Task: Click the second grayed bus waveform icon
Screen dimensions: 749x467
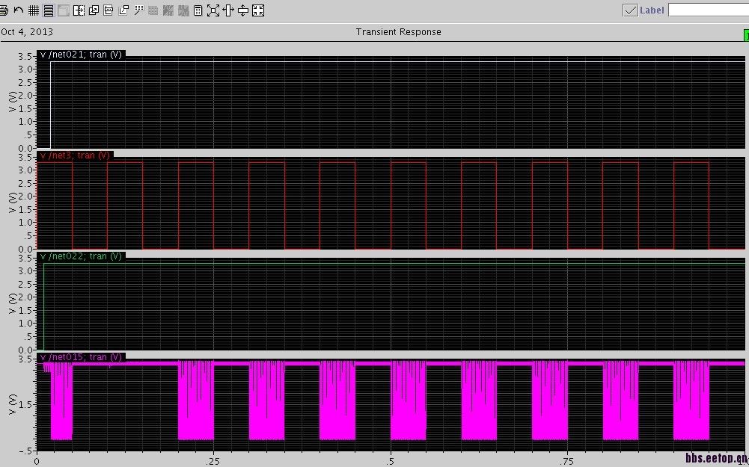Action: tap(183, 10)
